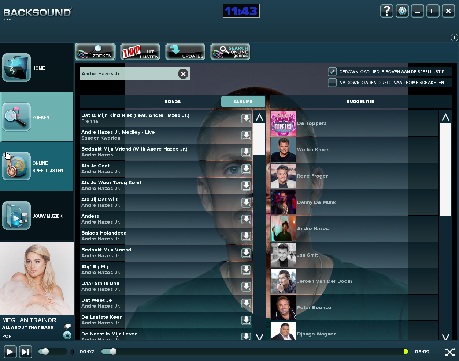Open Jouw Muziek library

click(37, 216)
